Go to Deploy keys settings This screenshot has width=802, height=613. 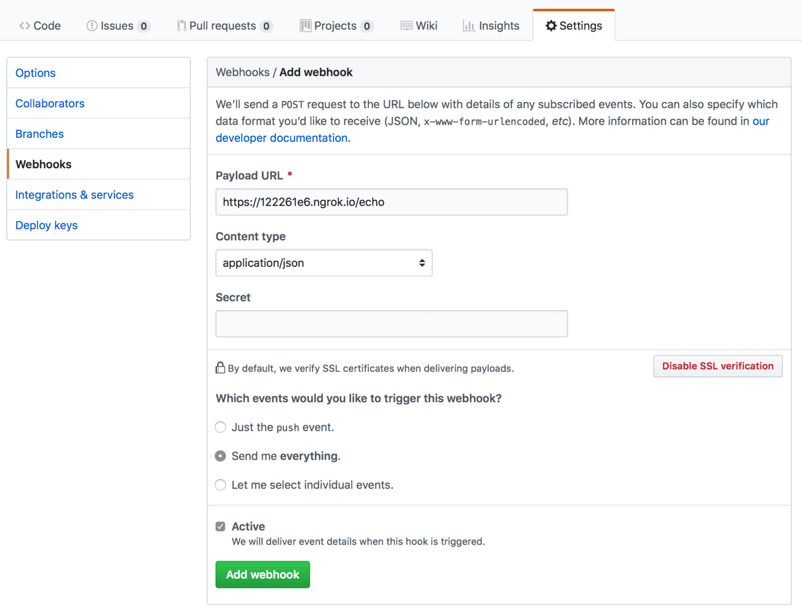(46, 225)
